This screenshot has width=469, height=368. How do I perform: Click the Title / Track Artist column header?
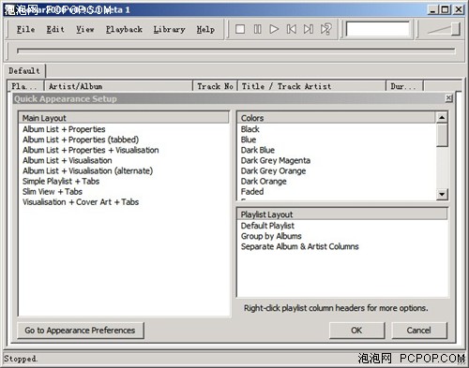(312, 86)
